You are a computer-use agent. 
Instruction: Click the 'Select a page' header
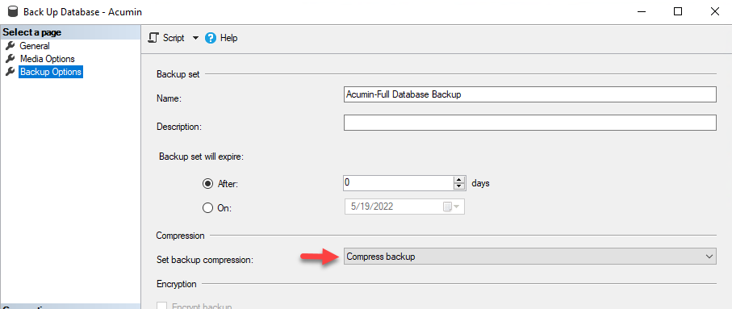click(70, 32)
